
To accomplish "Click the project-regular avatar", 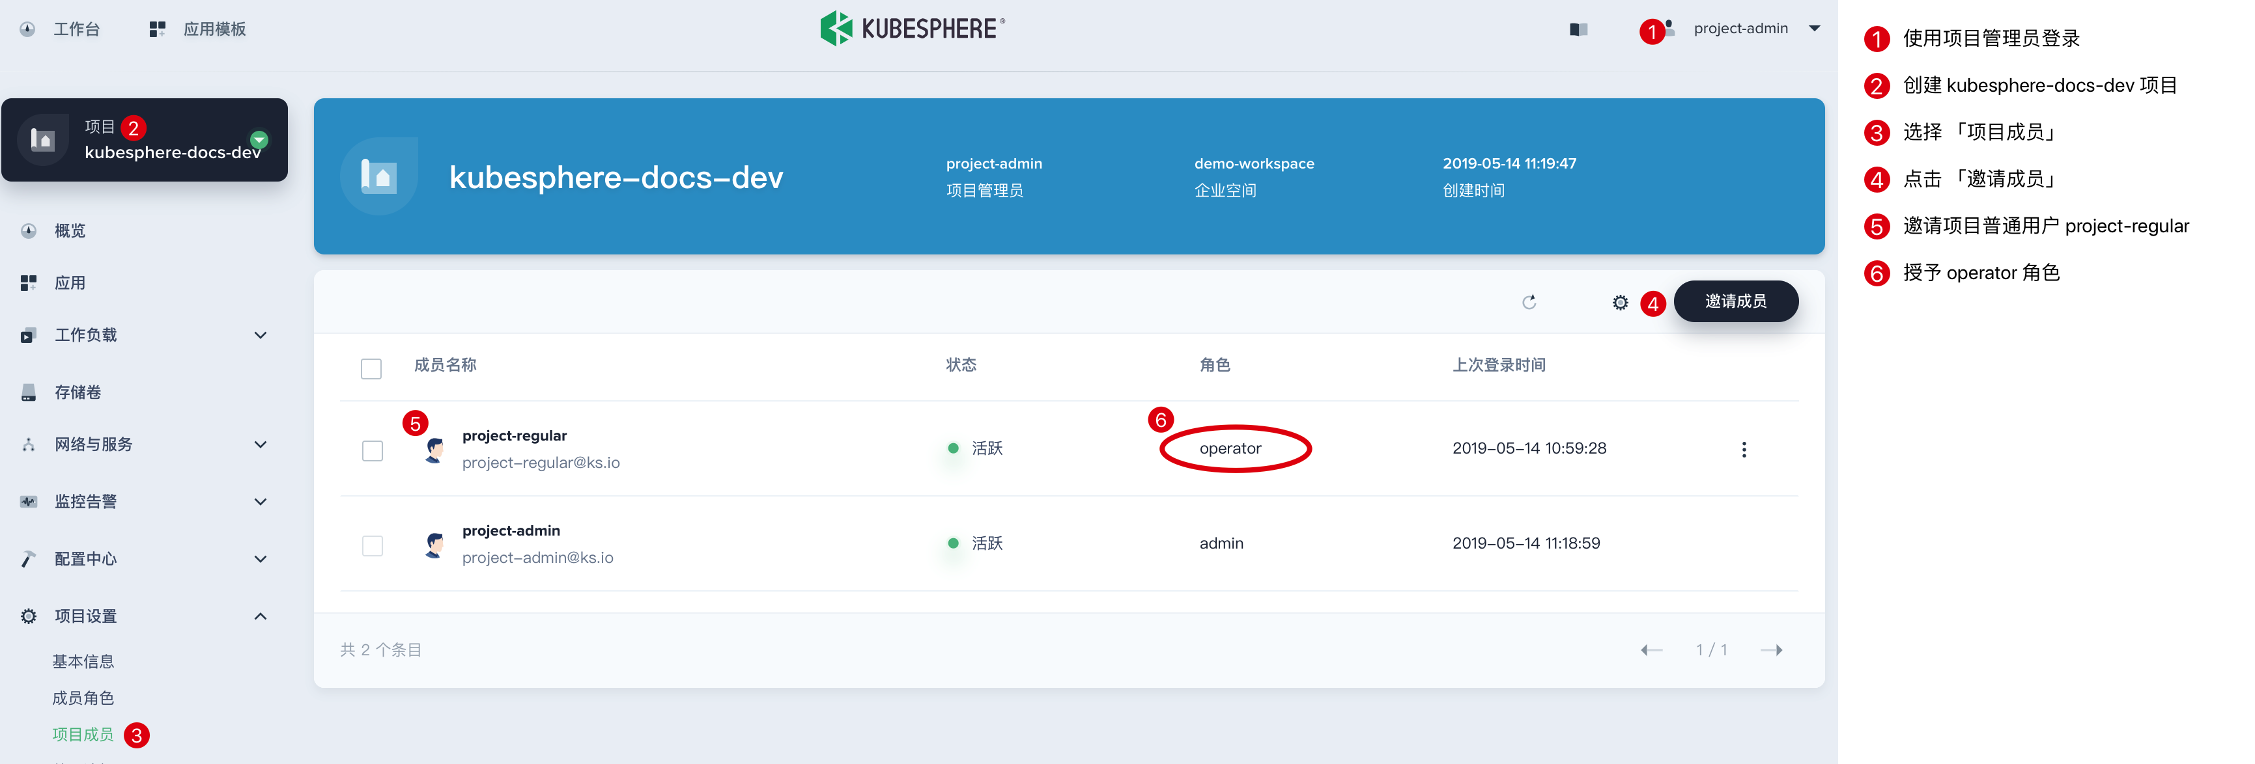I will point(433,450).
